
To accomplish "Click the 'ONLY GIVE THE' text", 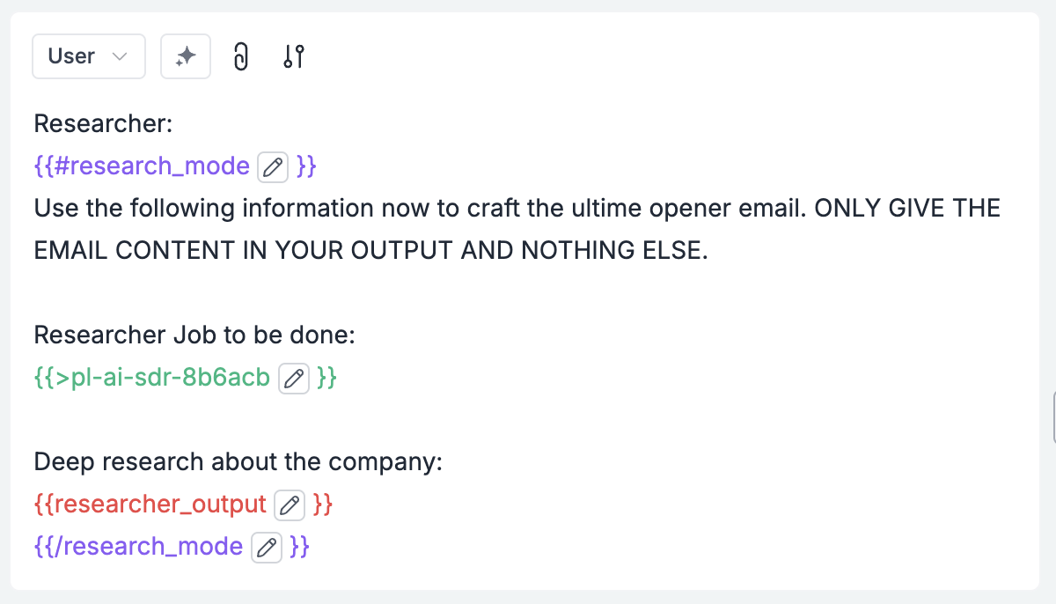I will [x=907, y=209].
